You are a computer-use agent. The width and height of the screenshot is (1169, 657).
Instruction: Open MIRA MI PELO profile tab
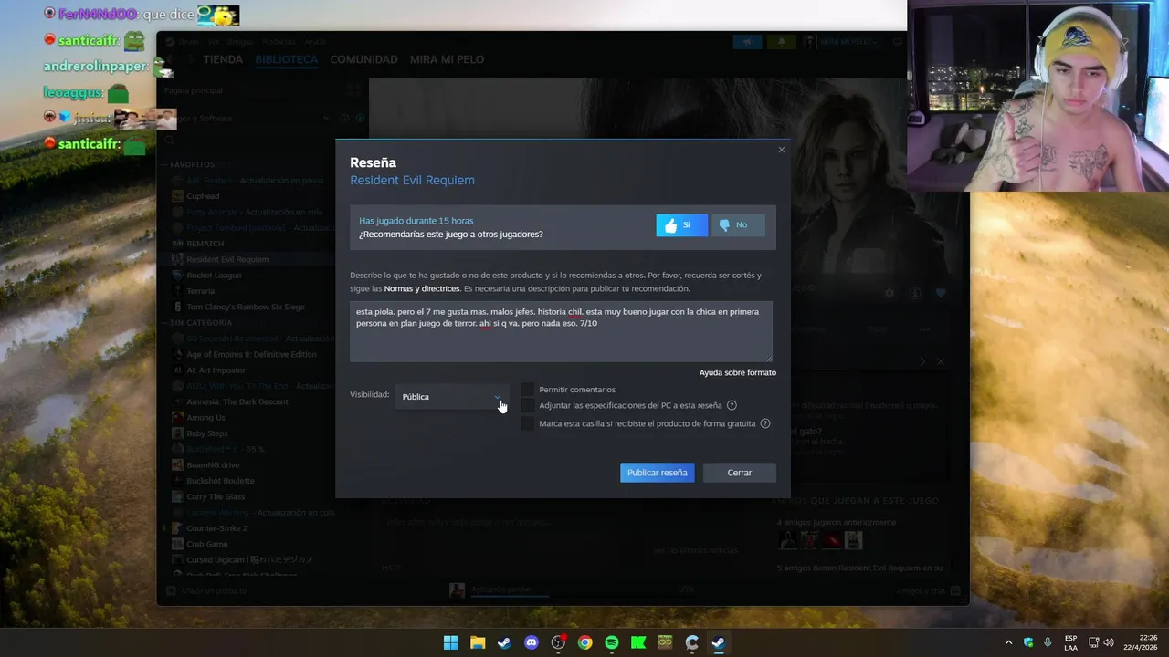[447, 59]
